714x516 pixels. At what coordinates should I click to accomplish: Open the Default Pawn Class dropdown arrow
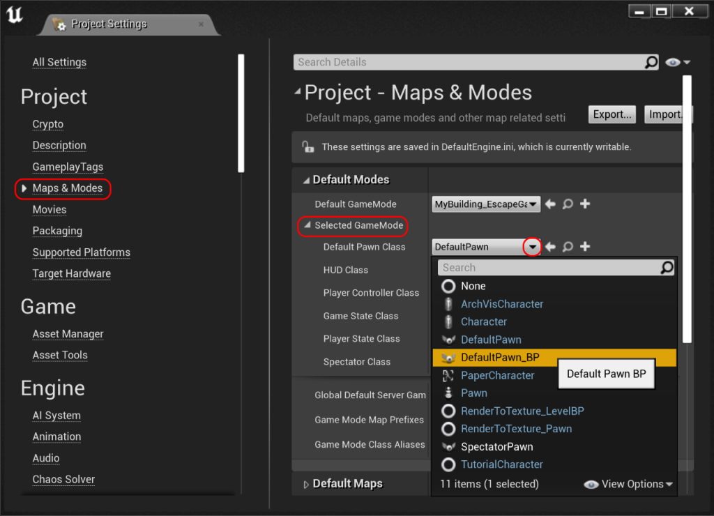pos(533,247)
